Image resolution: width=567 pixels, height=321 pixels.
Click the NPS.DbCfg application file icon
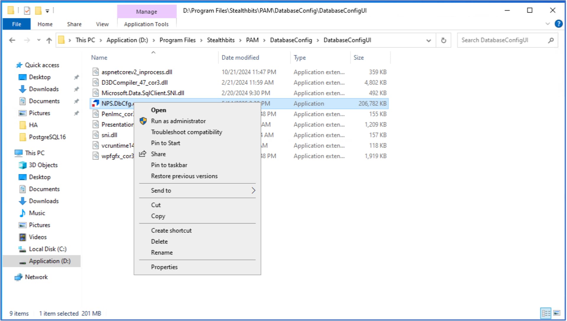click(x=96, y=104)
